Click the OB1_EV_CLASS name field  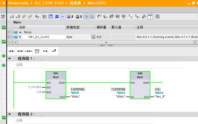point(39,37)
